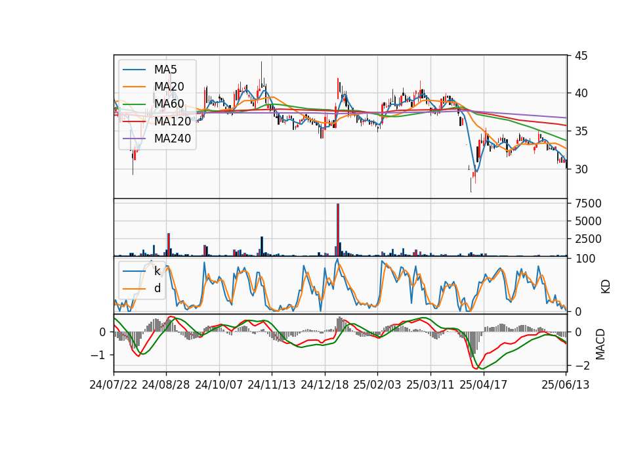This screenshot has width=630, height=453.
Task: Click the MA20 legend label
Action: [169, 87]
